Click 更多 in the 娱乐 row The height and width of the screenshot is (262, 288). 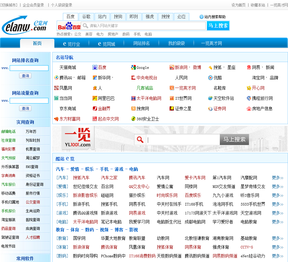coord(277,195)
